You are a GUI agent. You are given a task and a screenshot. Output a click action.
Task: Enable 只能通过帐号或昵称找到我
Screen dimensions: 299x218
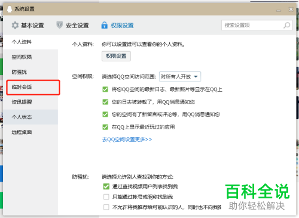click(106, 197)
